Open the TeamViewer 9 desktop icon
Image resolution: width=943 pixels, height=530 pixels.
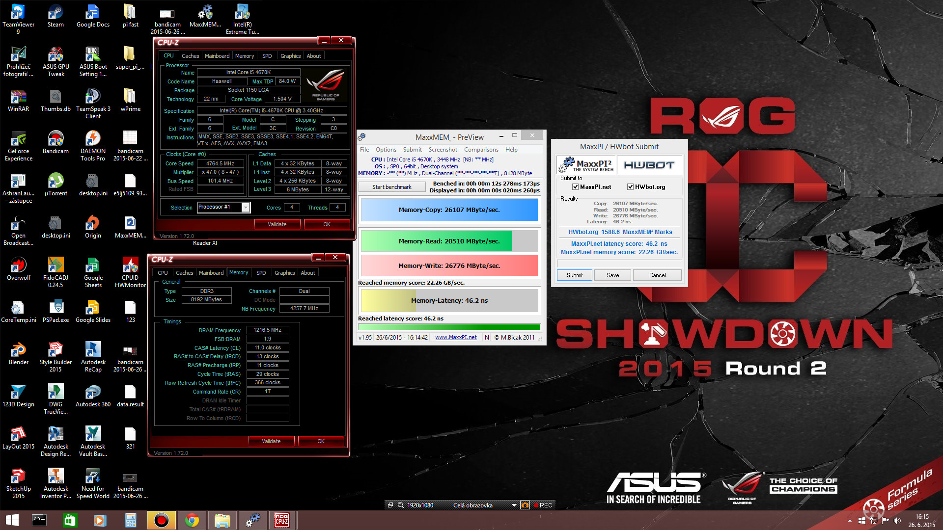click(x=18, y=19)
